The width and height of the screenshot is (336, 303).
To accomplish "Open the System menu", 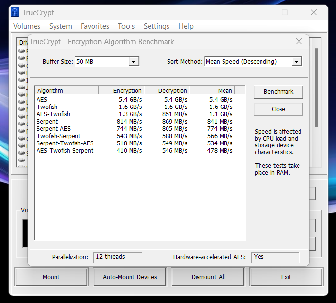I will tap(60, 26).
